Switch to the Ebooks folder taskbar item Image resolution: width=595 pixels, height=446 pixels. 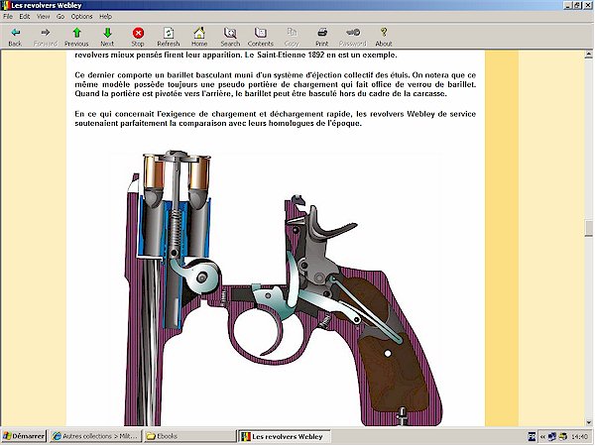[188, 436]
